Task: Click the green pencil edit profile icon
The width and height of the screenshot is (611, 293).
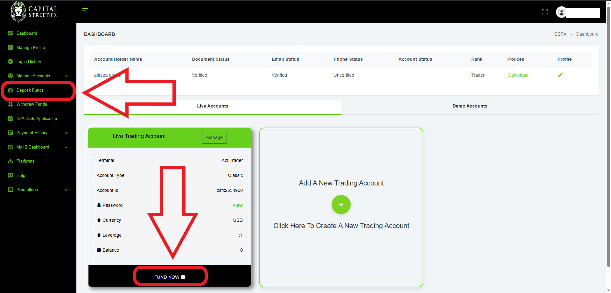Action: (x=560, y=75)
